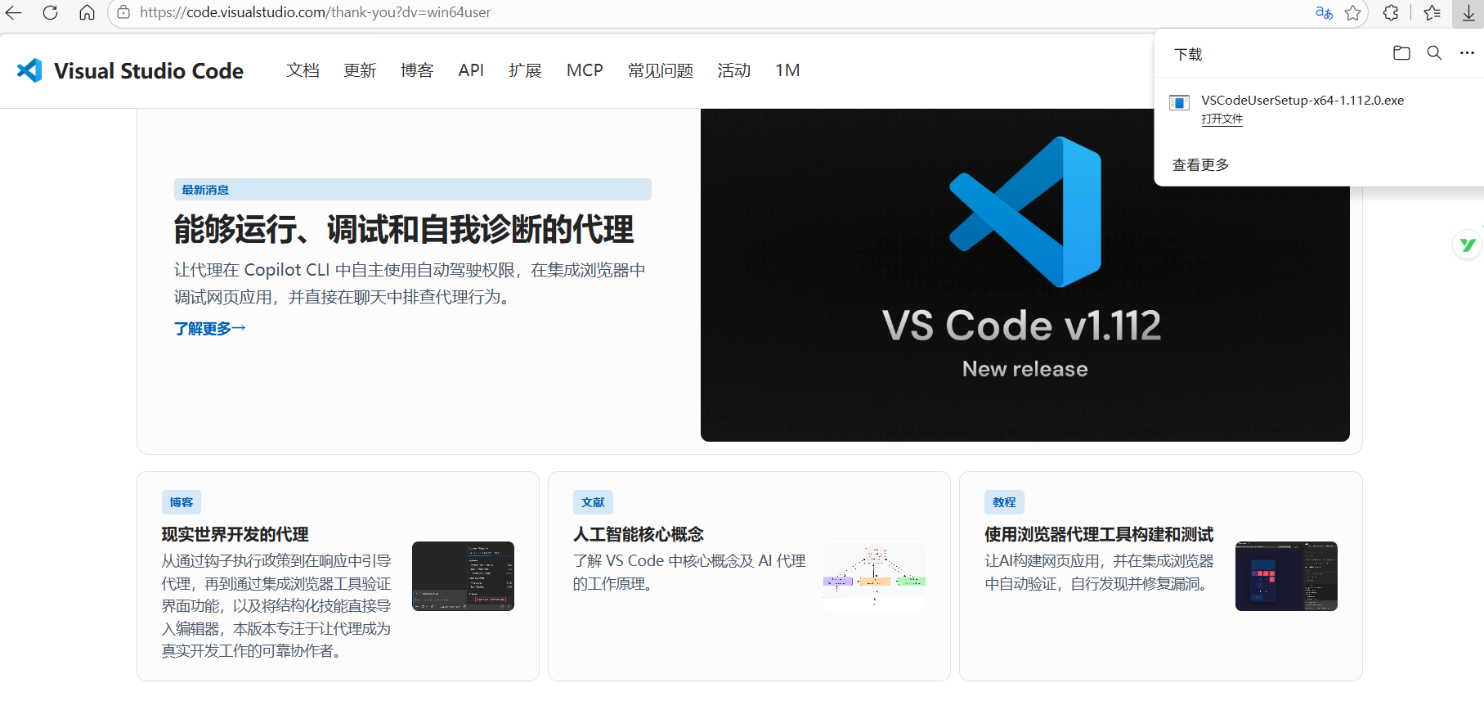Click the 打开文件 link under the download
Viewport: 1484px width, 710px height.
[1222, 119]
